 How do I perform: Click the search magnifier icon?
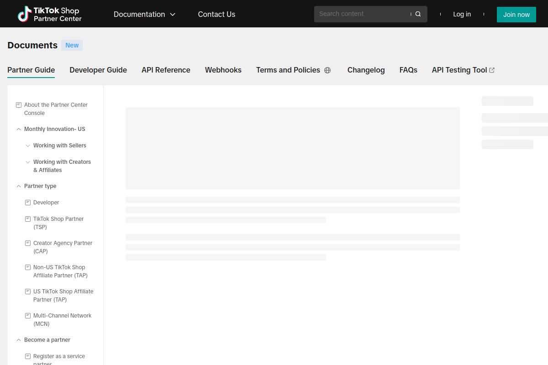418,14
